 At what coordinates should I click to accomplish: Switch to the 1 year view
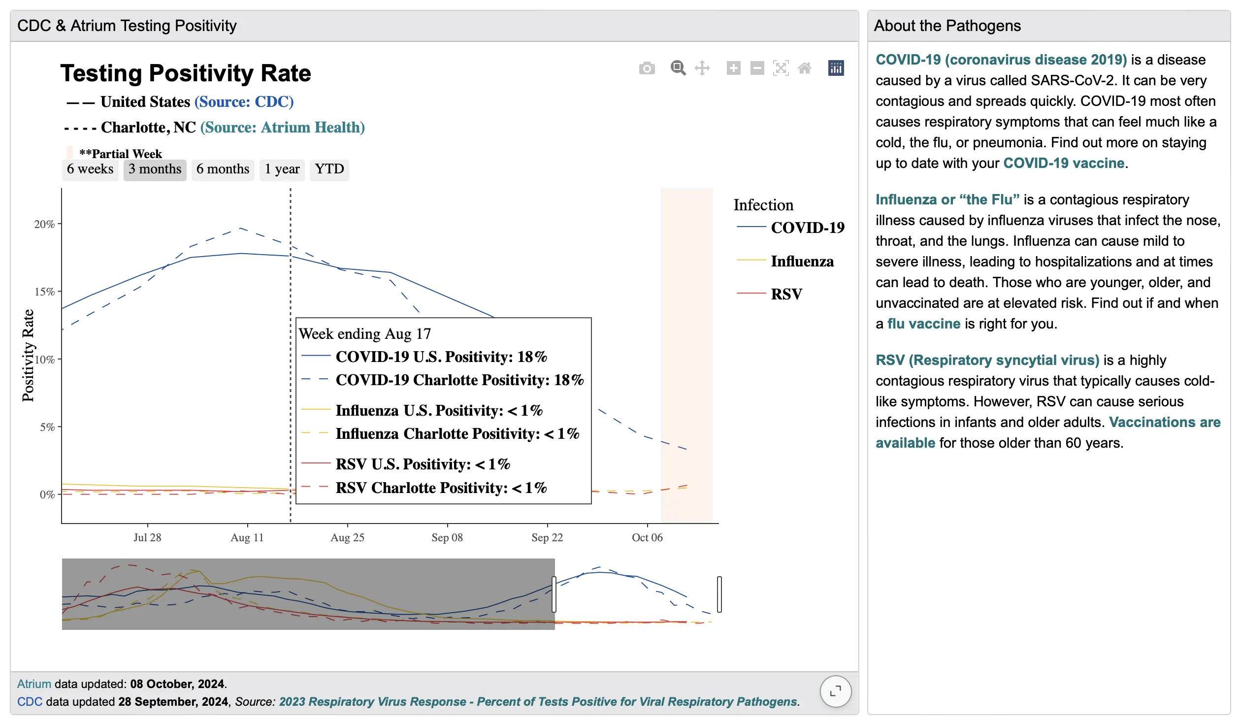281,169
